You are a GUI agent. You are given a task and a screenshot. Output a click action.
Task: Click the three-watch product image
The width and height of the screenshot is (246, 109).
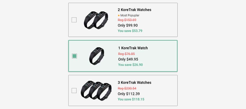coord(96,90)
